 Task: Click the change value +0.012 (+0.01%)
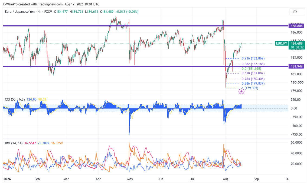(127, 12)
